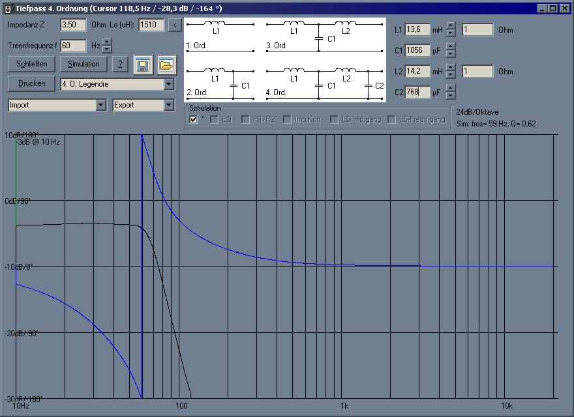Image resolution: width=574 pixels, height=417 pixels.
Task: Select the 3. Ord. circuit diagram
Action: tap(325, 36)
